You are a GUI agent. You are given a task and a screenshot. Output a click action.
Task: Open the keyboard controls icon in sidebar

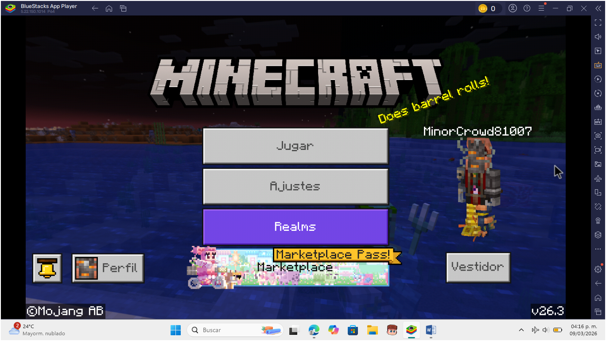tap(598, 65)
